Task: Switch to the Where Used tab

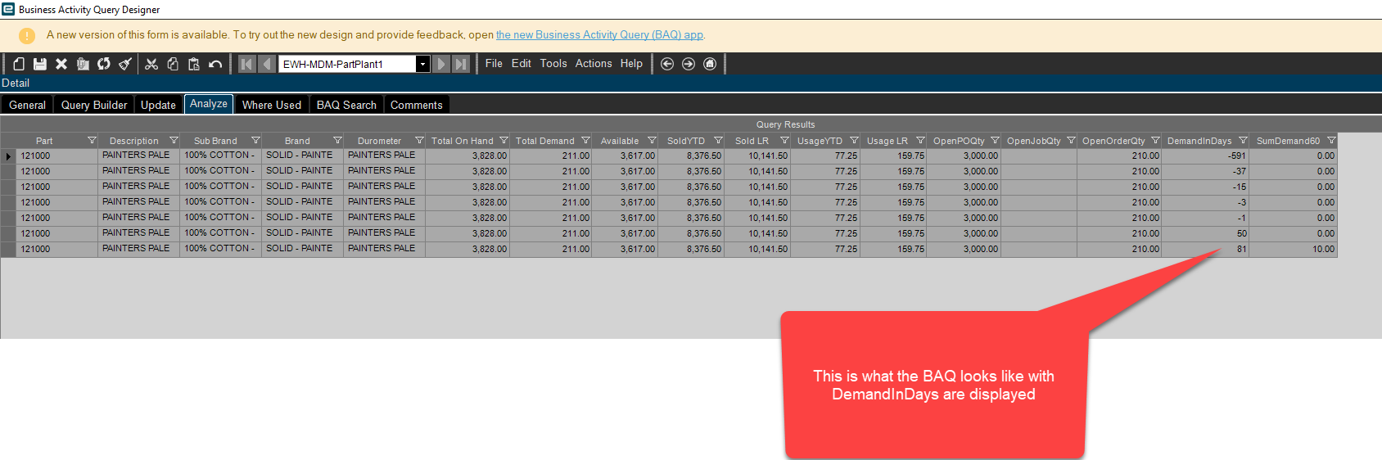Action: tap(272, 105)
